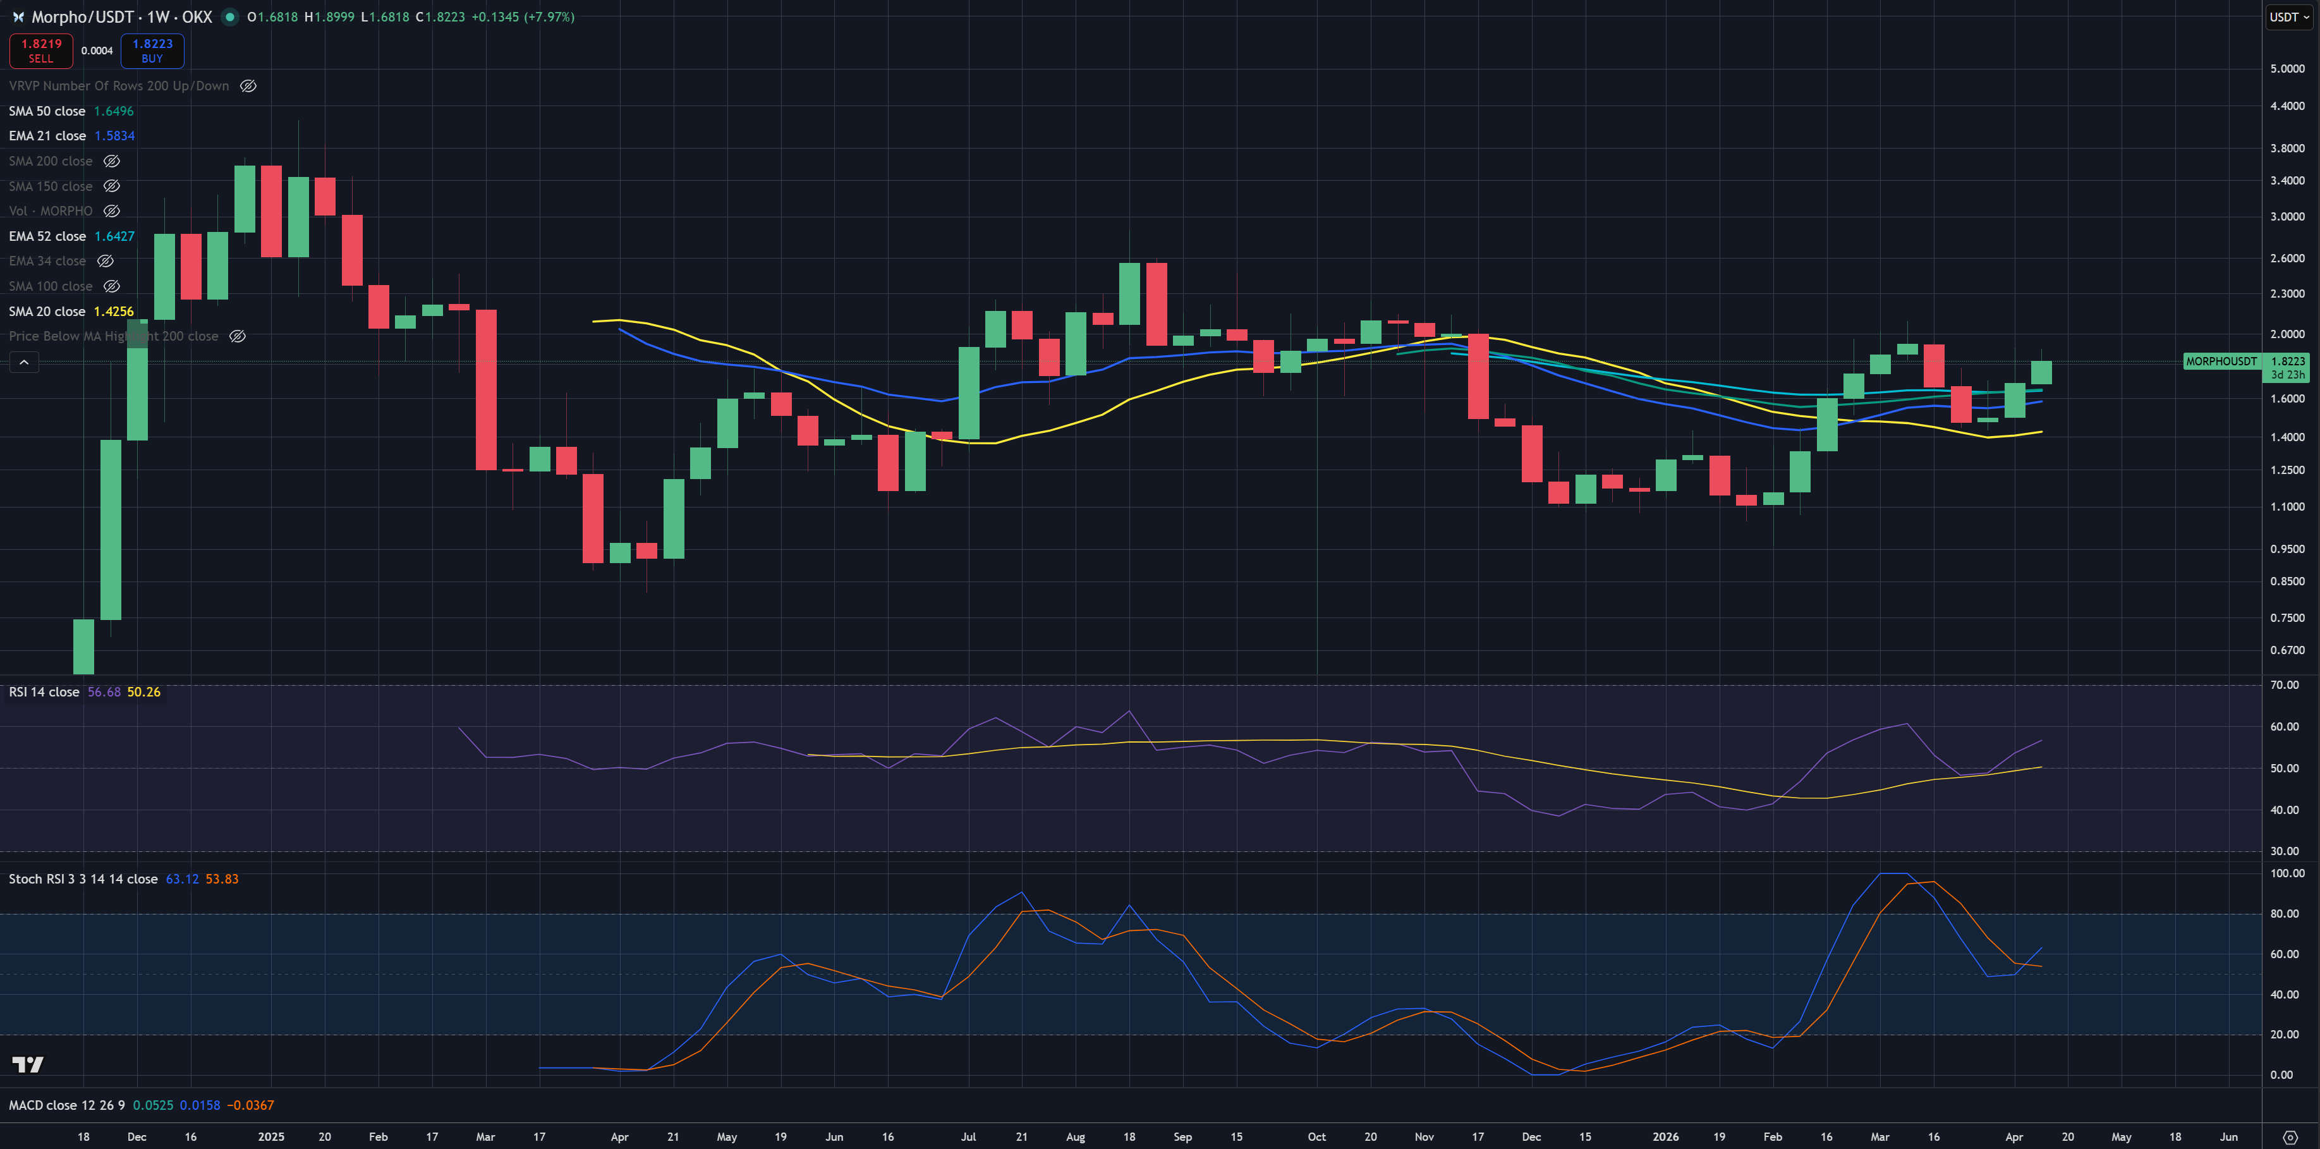Click the 2026 label on time axis
This screenshot has height=1149, width=2320.
click(1665, 1136)
